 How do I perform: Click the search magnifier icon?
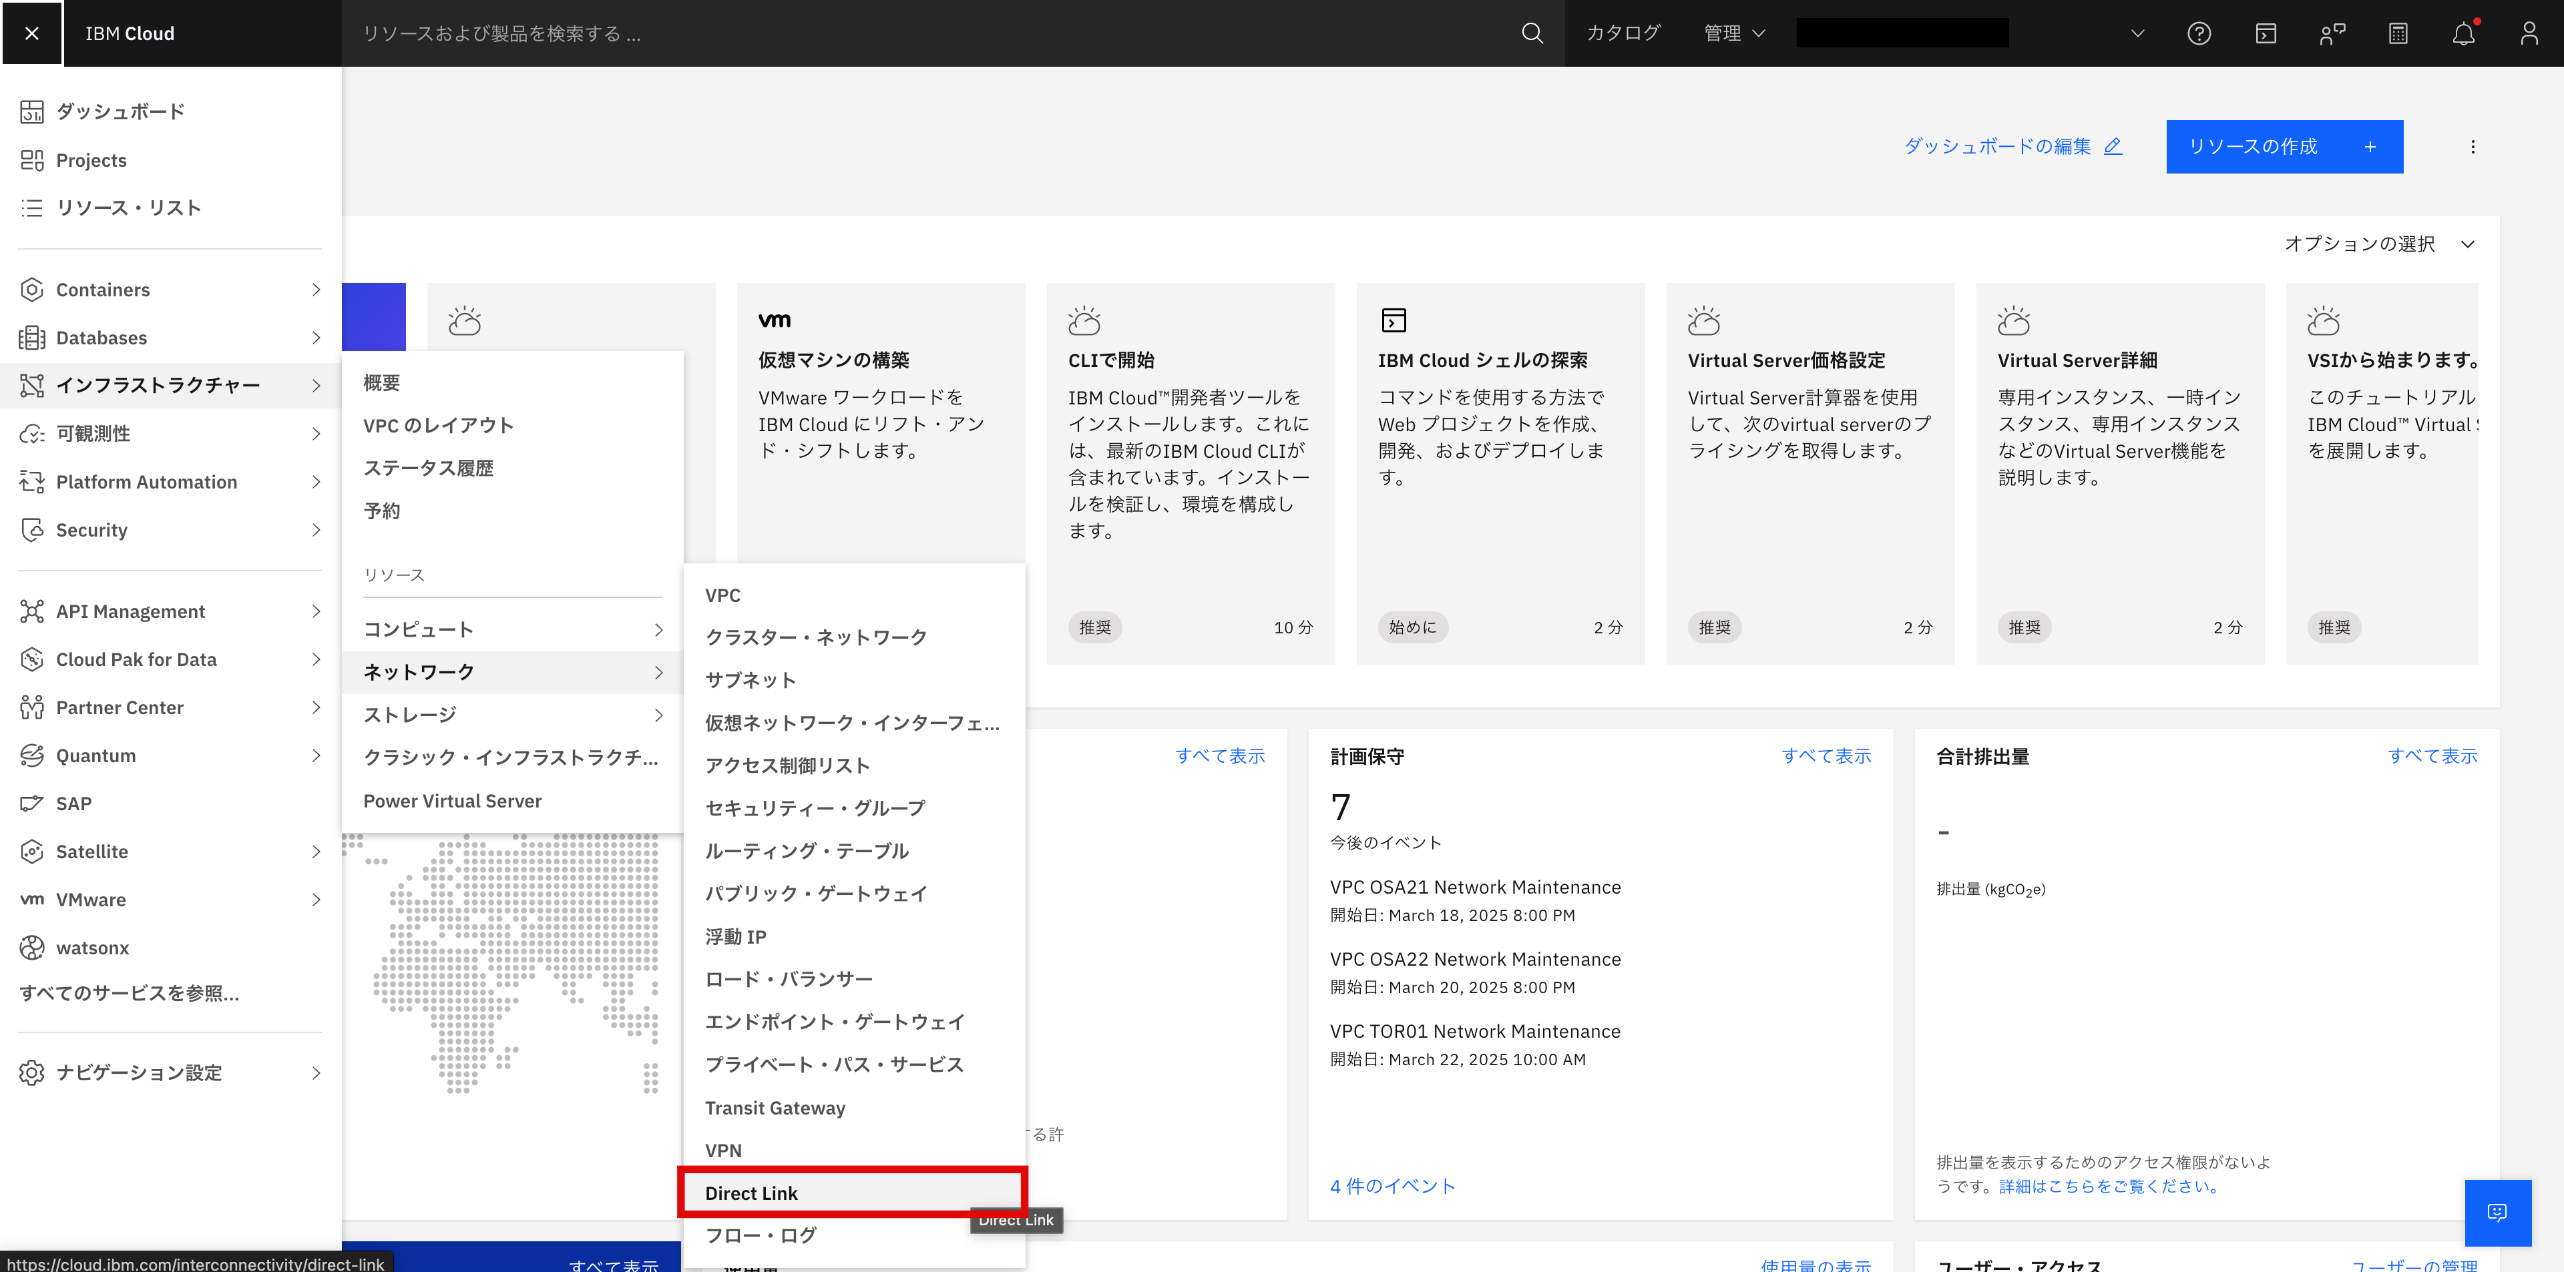point(1532,33)
